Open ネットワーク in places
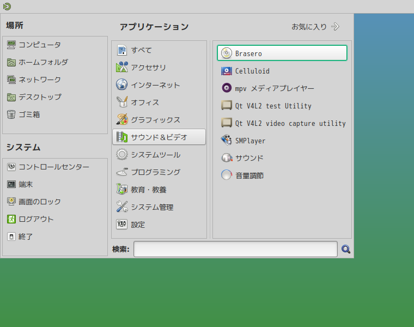Screen dimensions: 414x327 pos(55,80)
